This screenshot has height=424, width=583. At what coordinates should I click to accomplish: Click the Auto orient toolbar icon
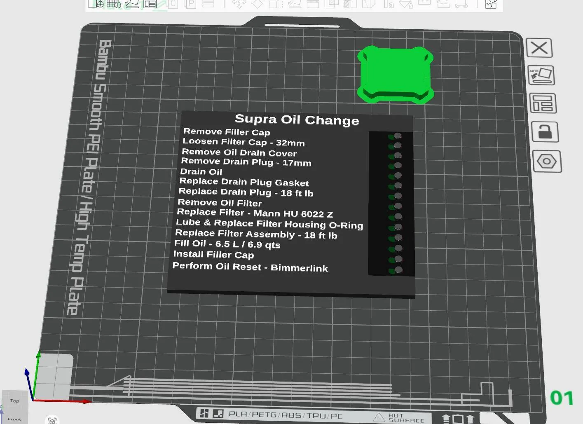coord(132,4)
